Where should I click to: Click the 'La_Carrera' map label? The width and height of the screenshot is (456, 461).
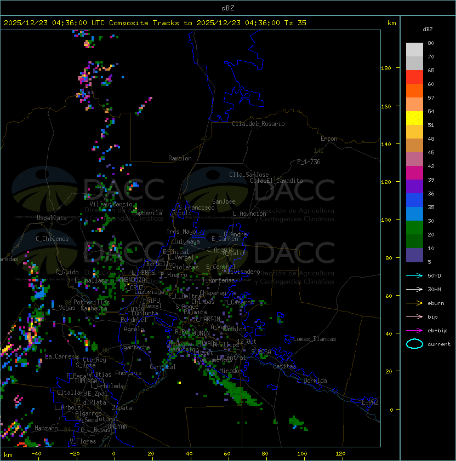[62, 356]
